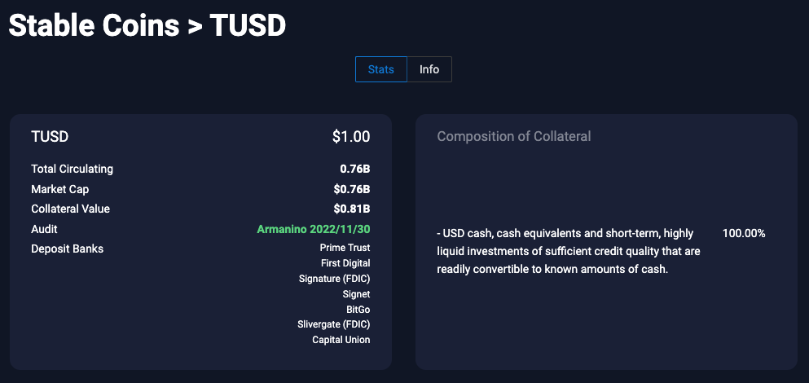Click the Composition of Collateral heading

[x=513, y=136]
